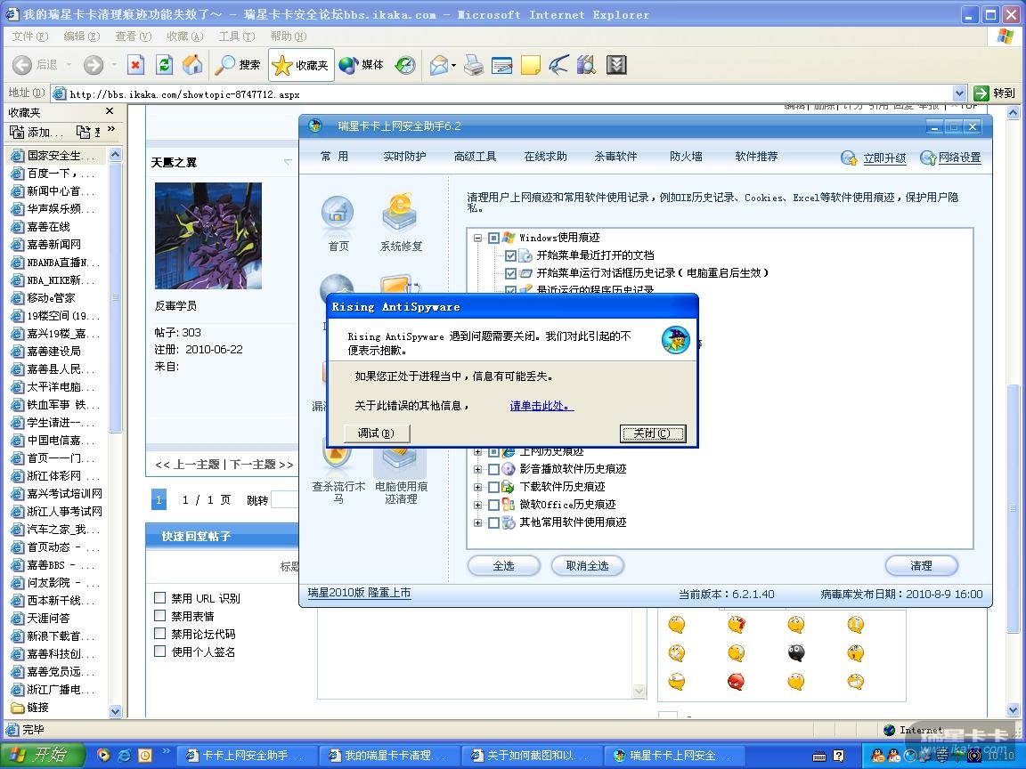Click the 转到 Go button
The height and width of the screenshot is (769, 1026).
click(995, 93)
